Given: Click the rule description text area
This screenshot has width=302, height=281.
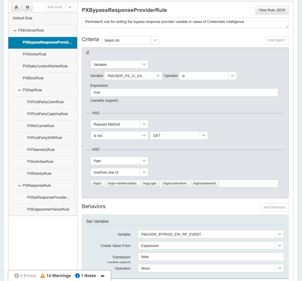Looking at the screenshot, I should click(185, 23).
